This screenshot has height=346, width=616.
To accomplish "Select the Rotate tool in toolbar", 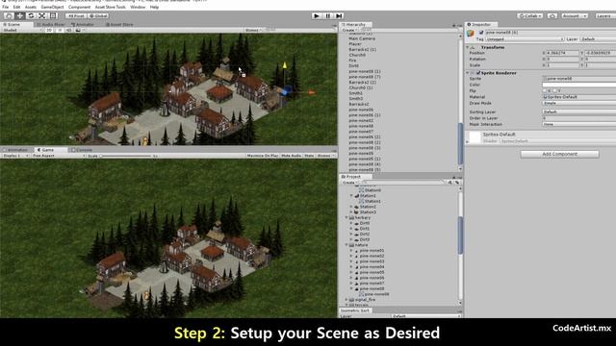I will pyautogui.click(x=31, y=15).
